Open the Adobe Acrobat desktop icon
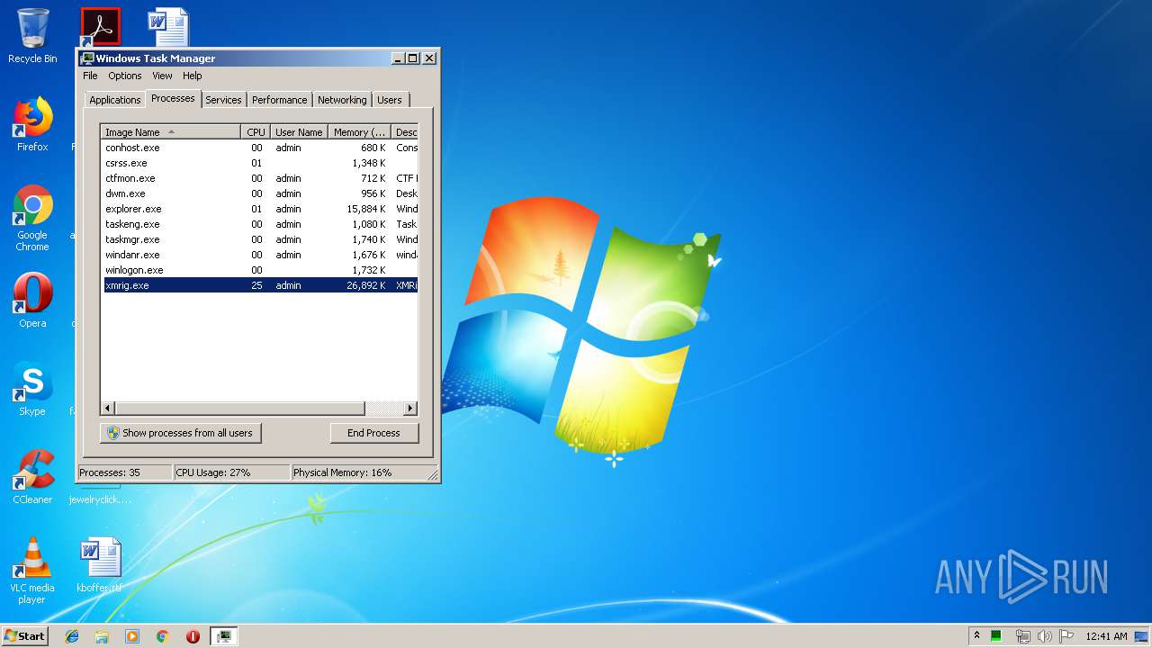The height and width of the screenshot is (648, 1152). [100, 27]
